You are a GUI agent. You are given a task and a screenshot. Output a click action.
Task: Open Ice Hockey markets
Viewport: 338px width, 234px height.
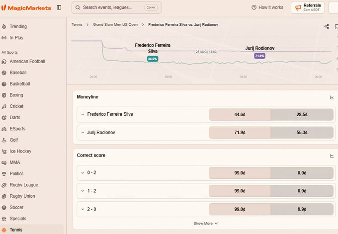(x=20, y=151)
